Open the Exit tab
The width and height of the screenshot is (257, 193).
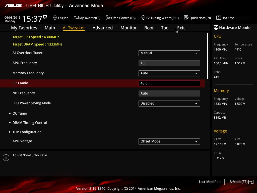click(181, 28)
